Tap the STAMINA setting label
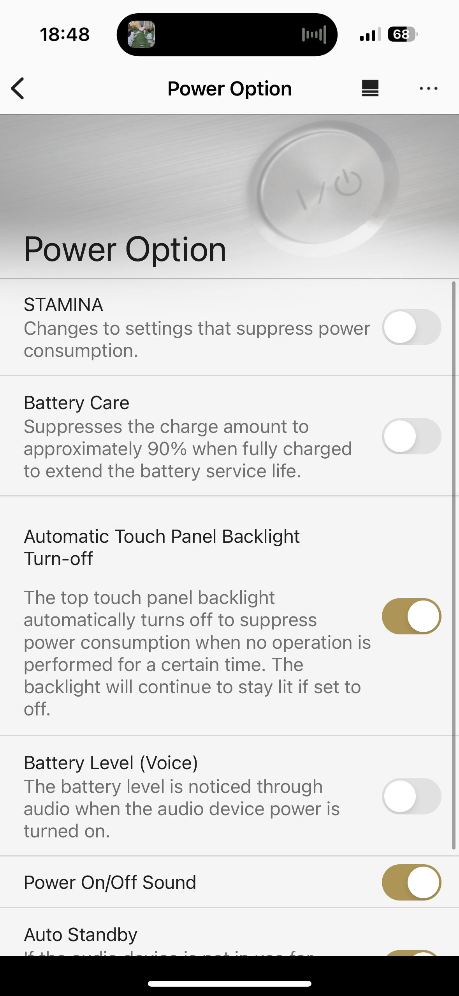The width and height of the screenshot is (459, 996). click(x=63, y=304)
